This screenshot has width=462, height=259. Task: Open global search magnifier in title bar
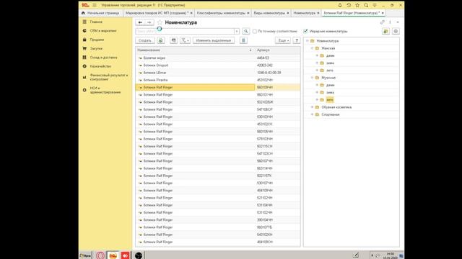[366, 5]
